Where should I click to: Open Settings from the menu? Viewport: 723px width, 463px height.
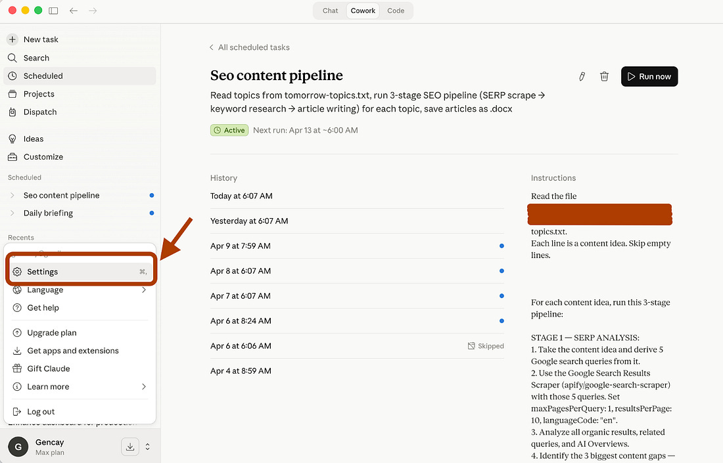click(x=42, y=271)
